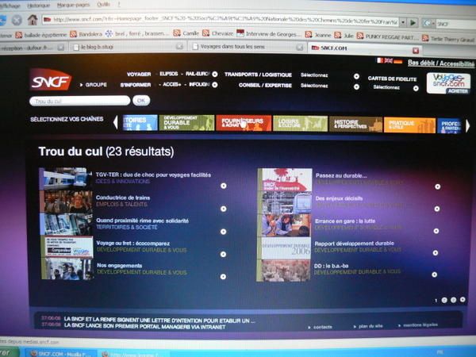Viewport: 476px width, 357px height.
Task: Open the Historique menu
Action: point(39,6)
